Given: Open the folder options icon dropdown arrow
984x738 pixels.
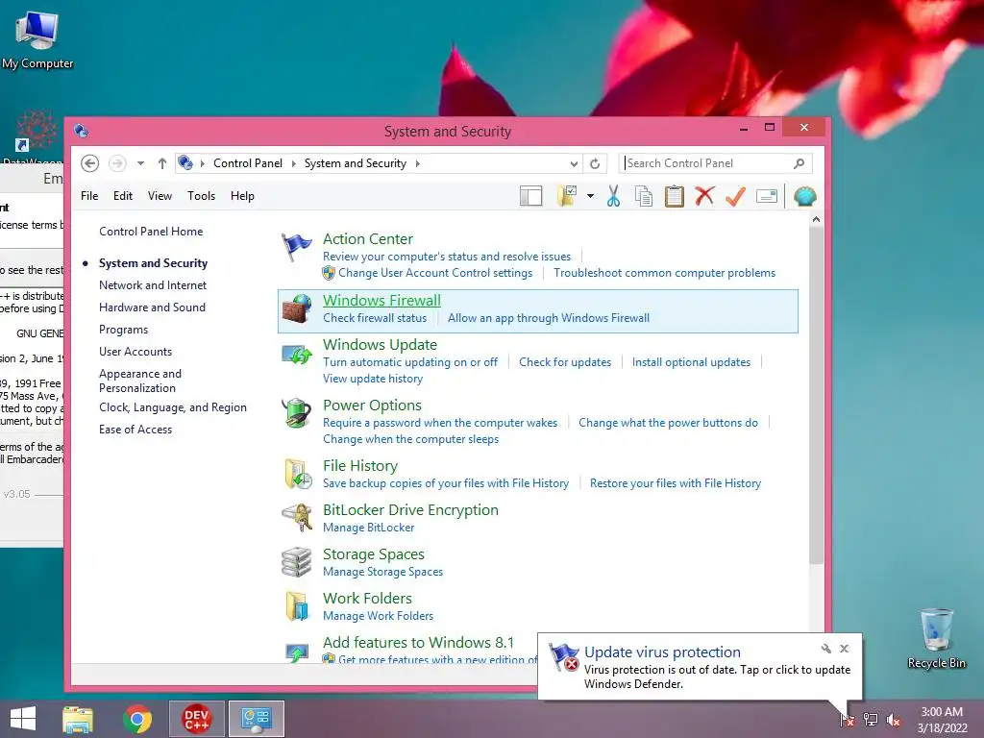Looking at the screenshot, I should (x=591, y=196).
